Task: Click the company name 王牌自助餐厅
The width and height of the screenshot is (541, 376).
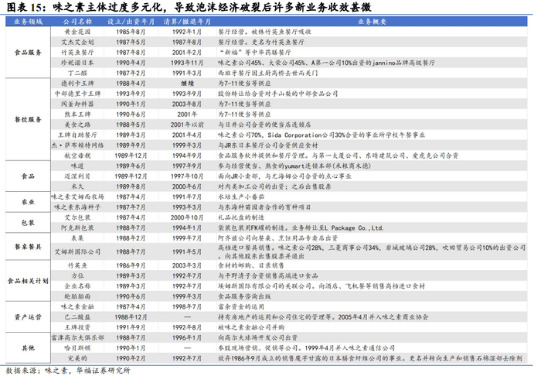Action: click(x=77, y=135)
